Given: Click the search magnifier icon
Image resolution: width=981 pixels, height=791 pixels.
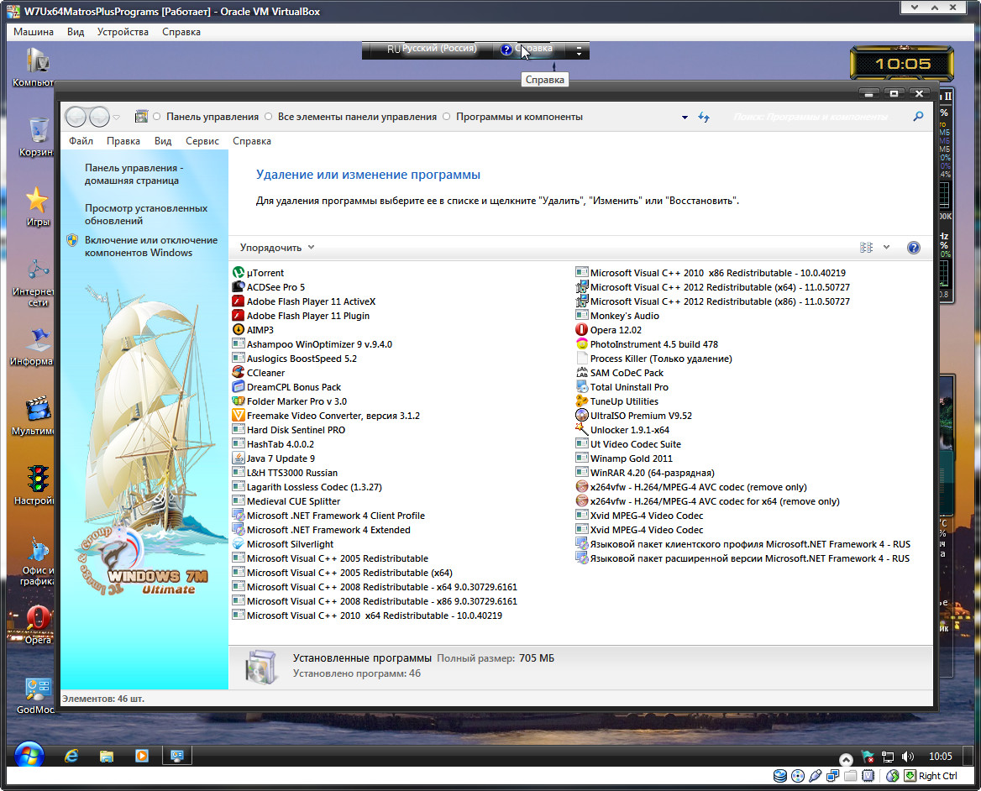Looking at the screenshot, I should click(918, 117).
